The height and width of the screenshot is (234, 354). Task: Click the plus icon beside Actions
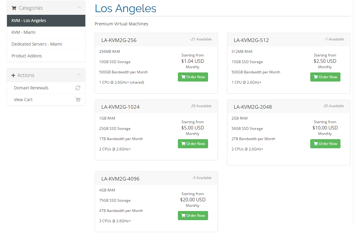pos(13,75)
